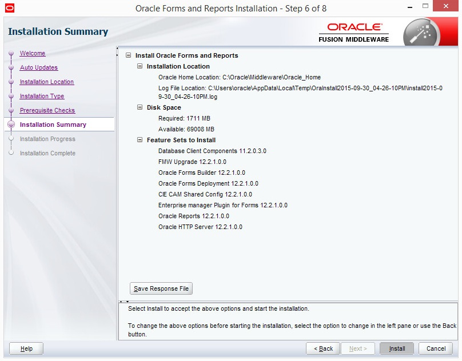The image size is (462, 361).
Task: Click the Save Response File button
Action: coord(161,288)
